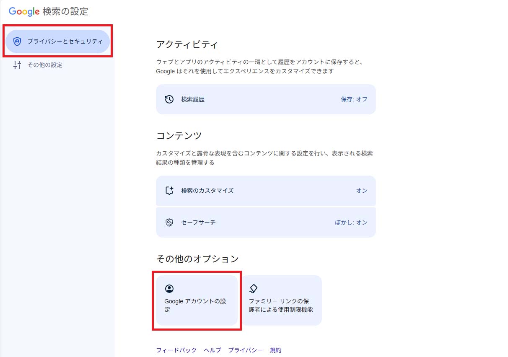Click the sparkle icon for 検索のカスタマイズ
508x357 pixels.
point(169,191)
